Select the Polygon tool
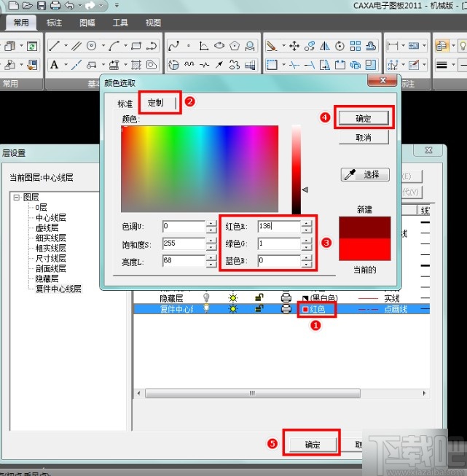The image size is (467, 476). coord(235,46)
